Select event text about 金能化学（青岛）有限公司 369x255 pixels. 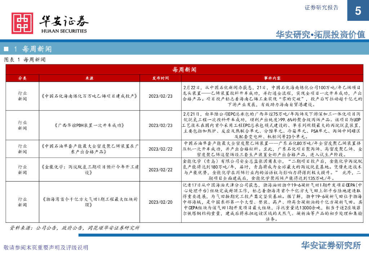(272, 169)
